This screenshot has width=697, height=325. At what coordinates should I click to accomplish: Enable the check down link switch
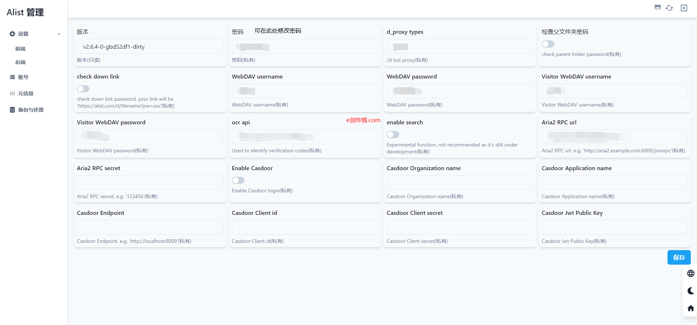tap(83, 89)
